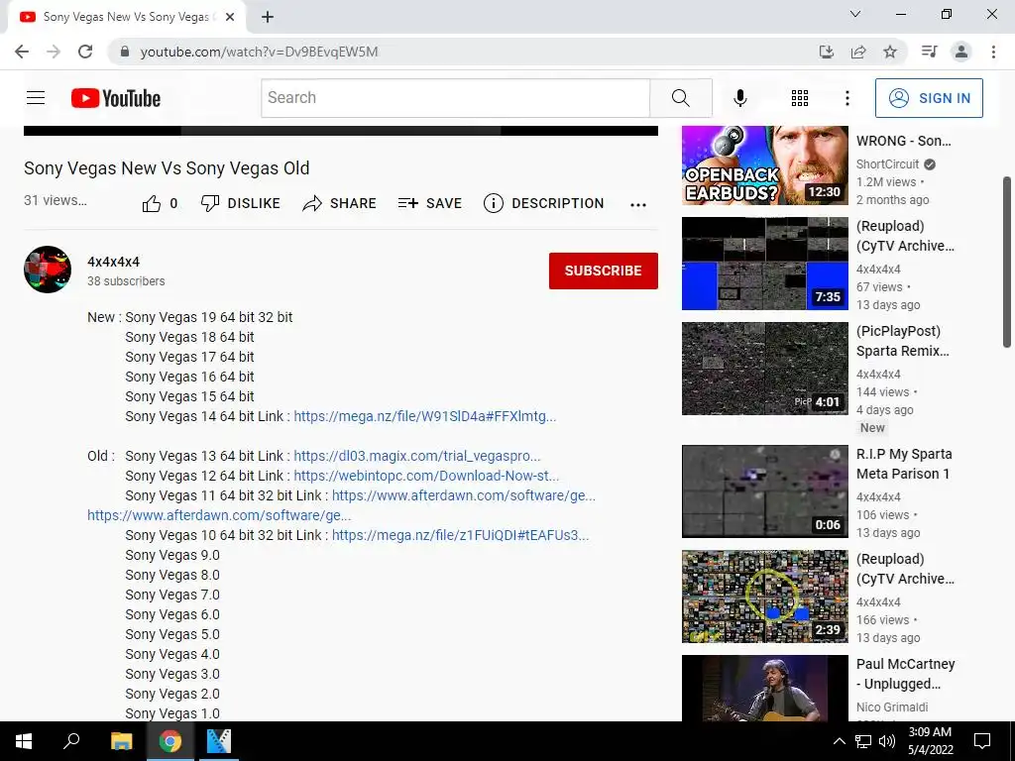
Task: Start voice search with microphone icon
Action: click(739, 98)
